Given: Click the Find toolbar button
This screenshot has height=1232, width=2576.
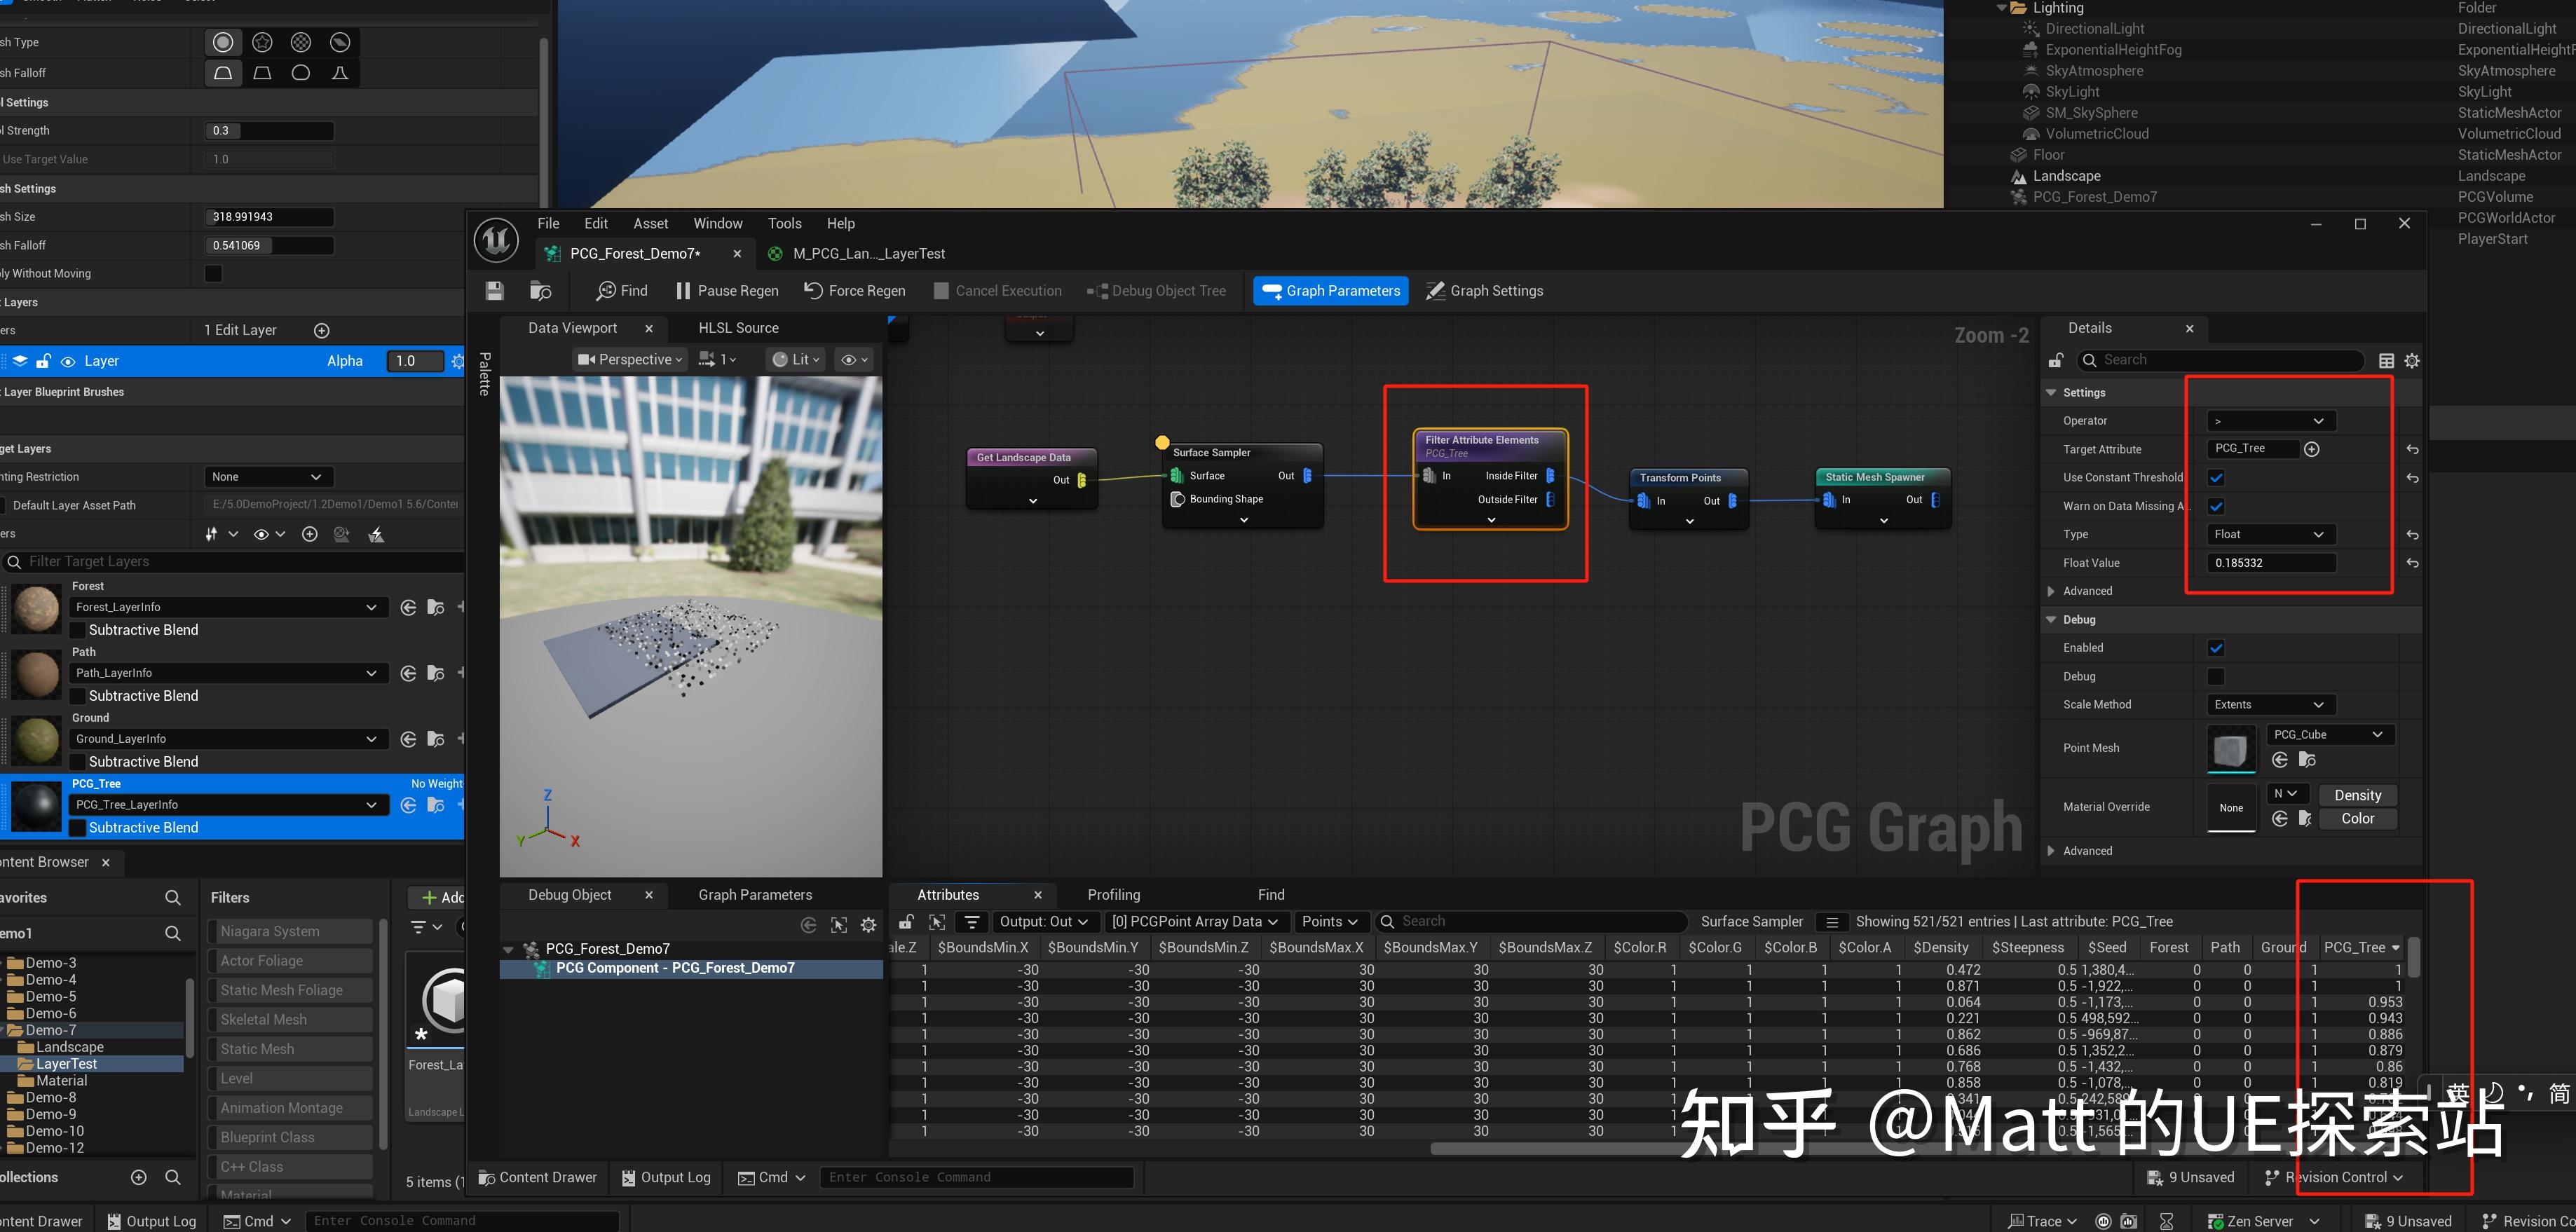Looking at the screenshot, I should click(x=622, y=291).
